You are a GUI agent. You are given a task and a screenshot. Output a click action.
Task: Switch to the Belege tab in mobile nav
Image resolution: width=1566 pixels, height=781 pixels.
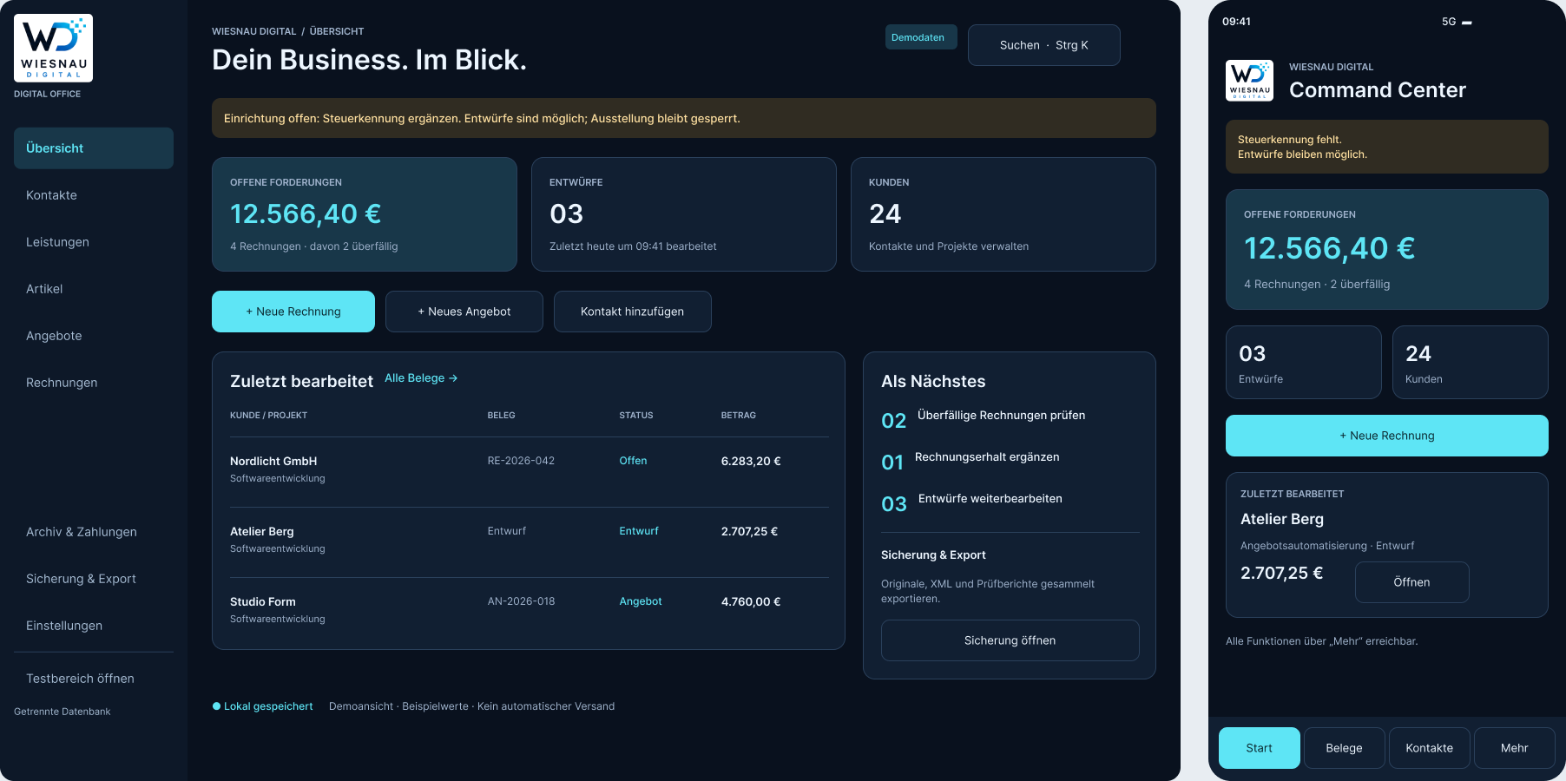pyautogui.click(x=1345, y=748)
